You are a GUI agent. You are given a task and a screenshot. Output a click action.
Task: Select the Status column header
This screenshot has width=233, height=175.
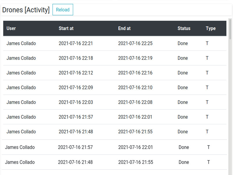(184, 28)
